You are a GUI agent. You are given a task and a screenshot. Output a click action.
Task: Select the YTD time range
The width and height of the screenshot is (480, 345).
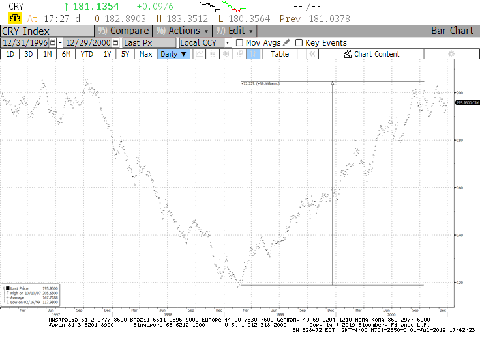tap(86, 54)
